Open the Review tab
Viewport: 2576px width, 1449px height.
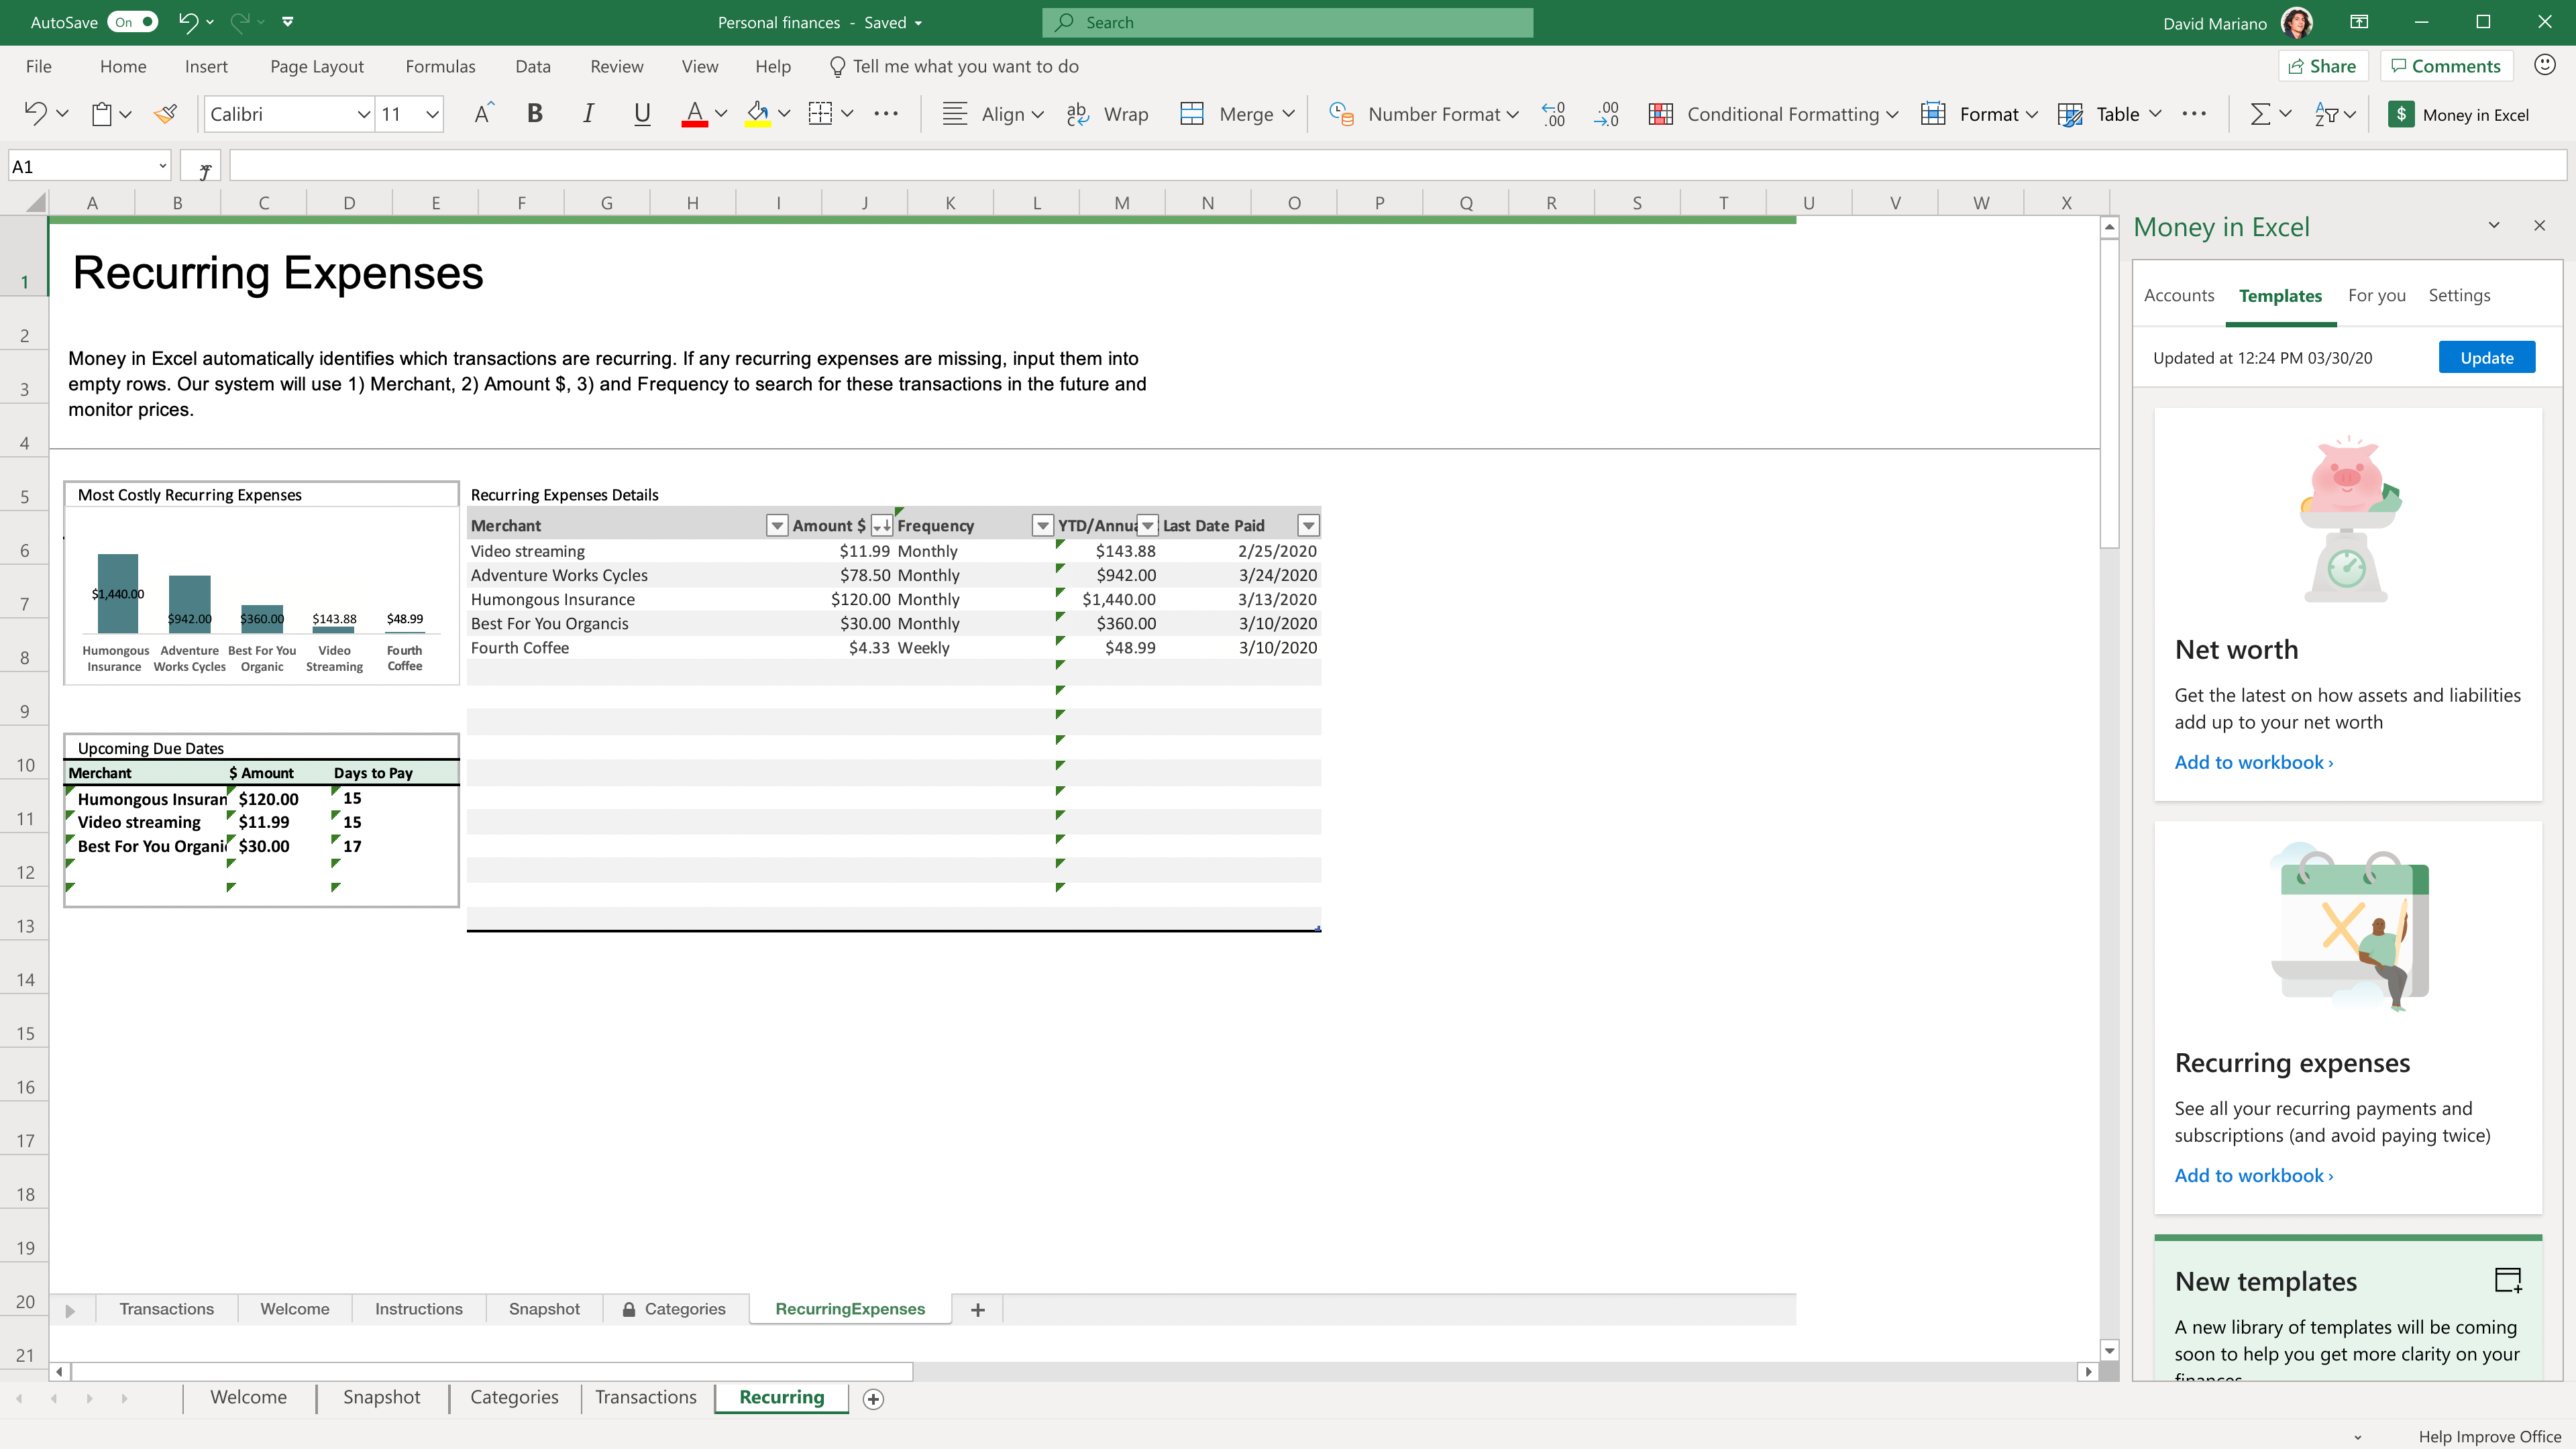point(617,66)
